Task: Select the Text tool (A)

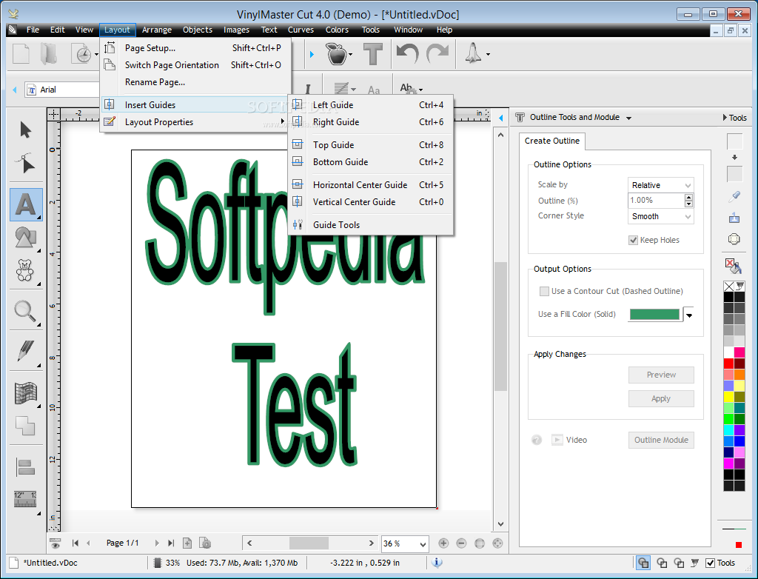Action: (x=26, y=204)
